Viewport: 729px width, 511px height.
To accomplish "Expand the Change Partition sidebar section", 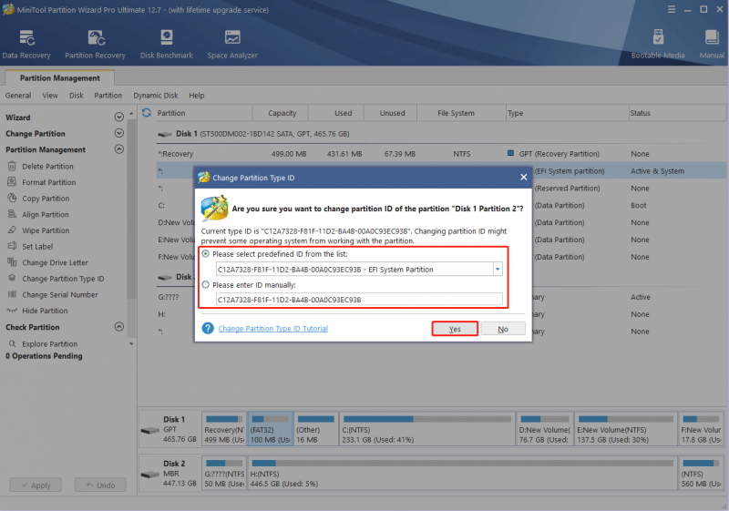I will [x=119, y=133].
